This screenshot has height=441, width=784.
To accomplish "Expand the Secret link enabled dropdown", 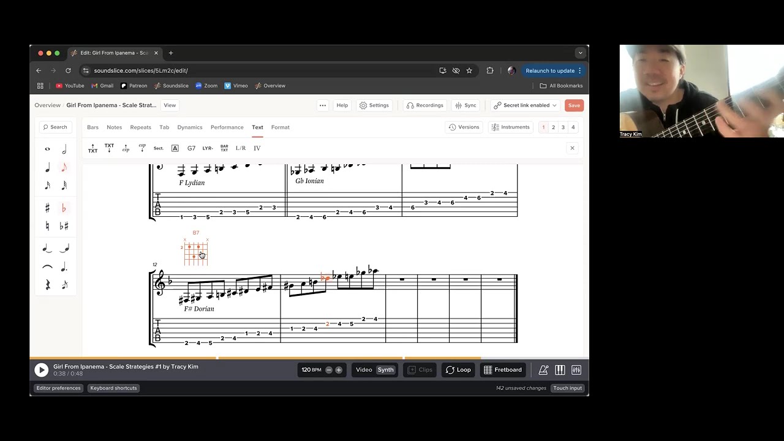I will 526,105.
